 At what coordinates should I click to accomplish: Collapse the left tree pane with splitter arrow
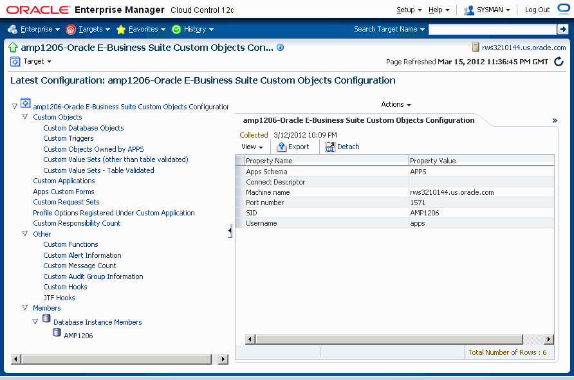pyautogui.click(x=230, y=231)
